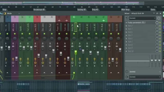
Task: Click clock icon beside the top input selector
Action: click(x=159, y=18)
